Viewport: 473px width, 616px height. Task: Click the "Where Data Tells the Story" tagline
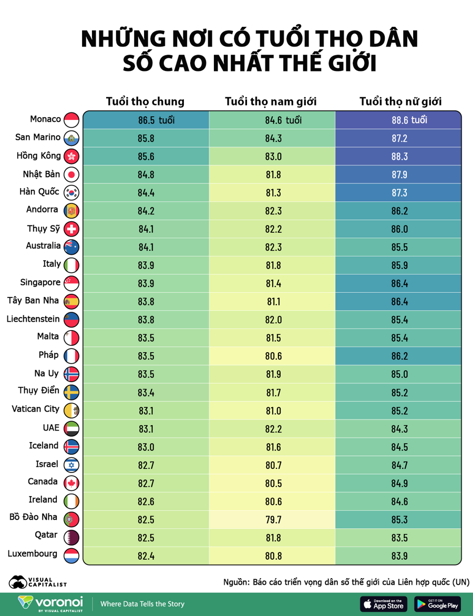[142, 604]
